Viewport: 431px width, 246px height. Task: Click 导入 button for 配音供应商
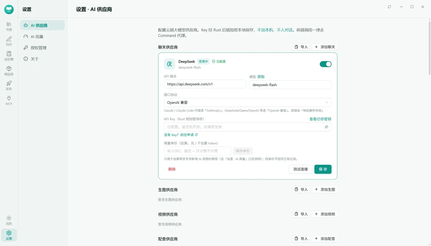coord(301,239)
